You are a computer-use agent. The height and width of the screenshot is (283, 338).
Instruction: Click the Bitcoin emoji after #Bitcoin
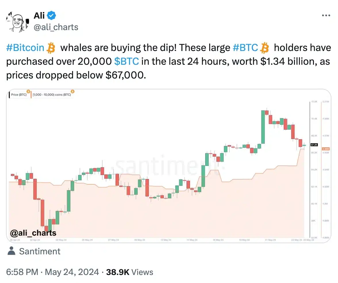pos(51,48)
